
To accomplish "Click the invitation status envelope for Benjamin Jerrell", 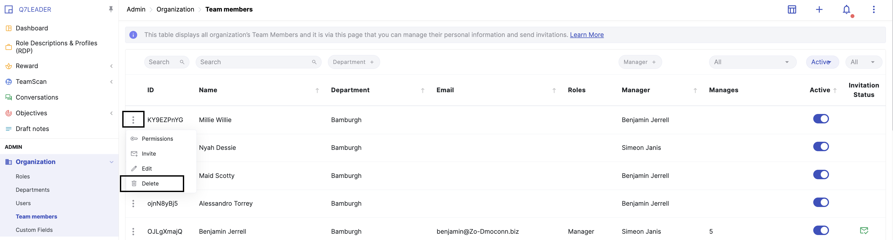I will (x=864, y=231).
